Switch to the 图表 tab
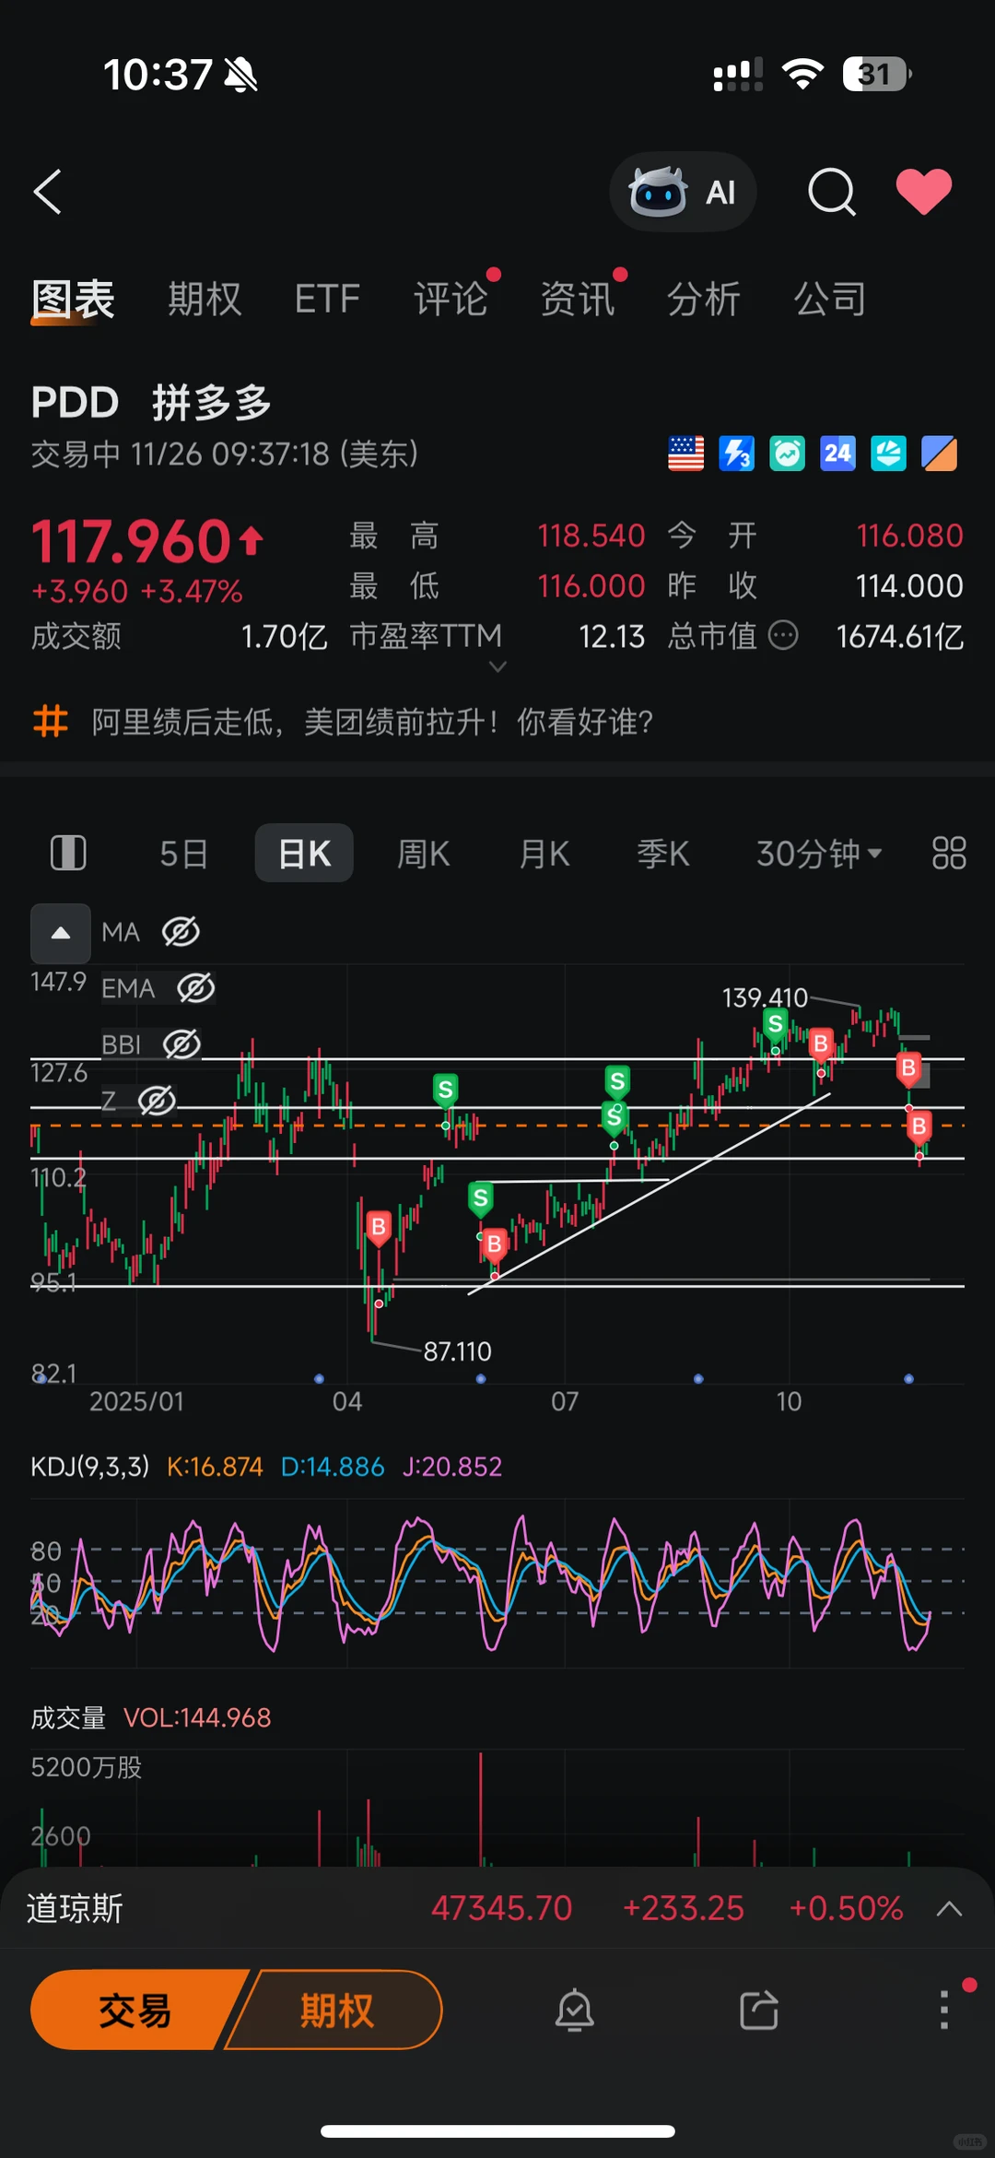Screen dimensions: 995x2158 pos(73,300)
